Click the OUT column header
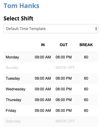This screenshot has width=101, height=129. point(64,45)
